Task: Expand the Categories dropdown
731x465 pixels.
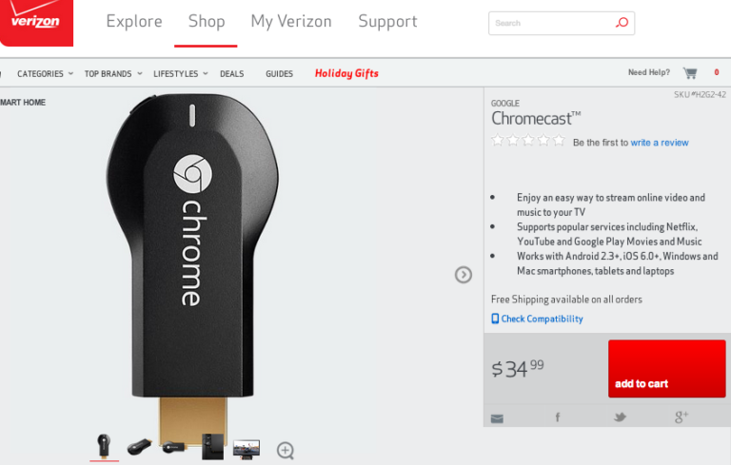Action: 45,73
